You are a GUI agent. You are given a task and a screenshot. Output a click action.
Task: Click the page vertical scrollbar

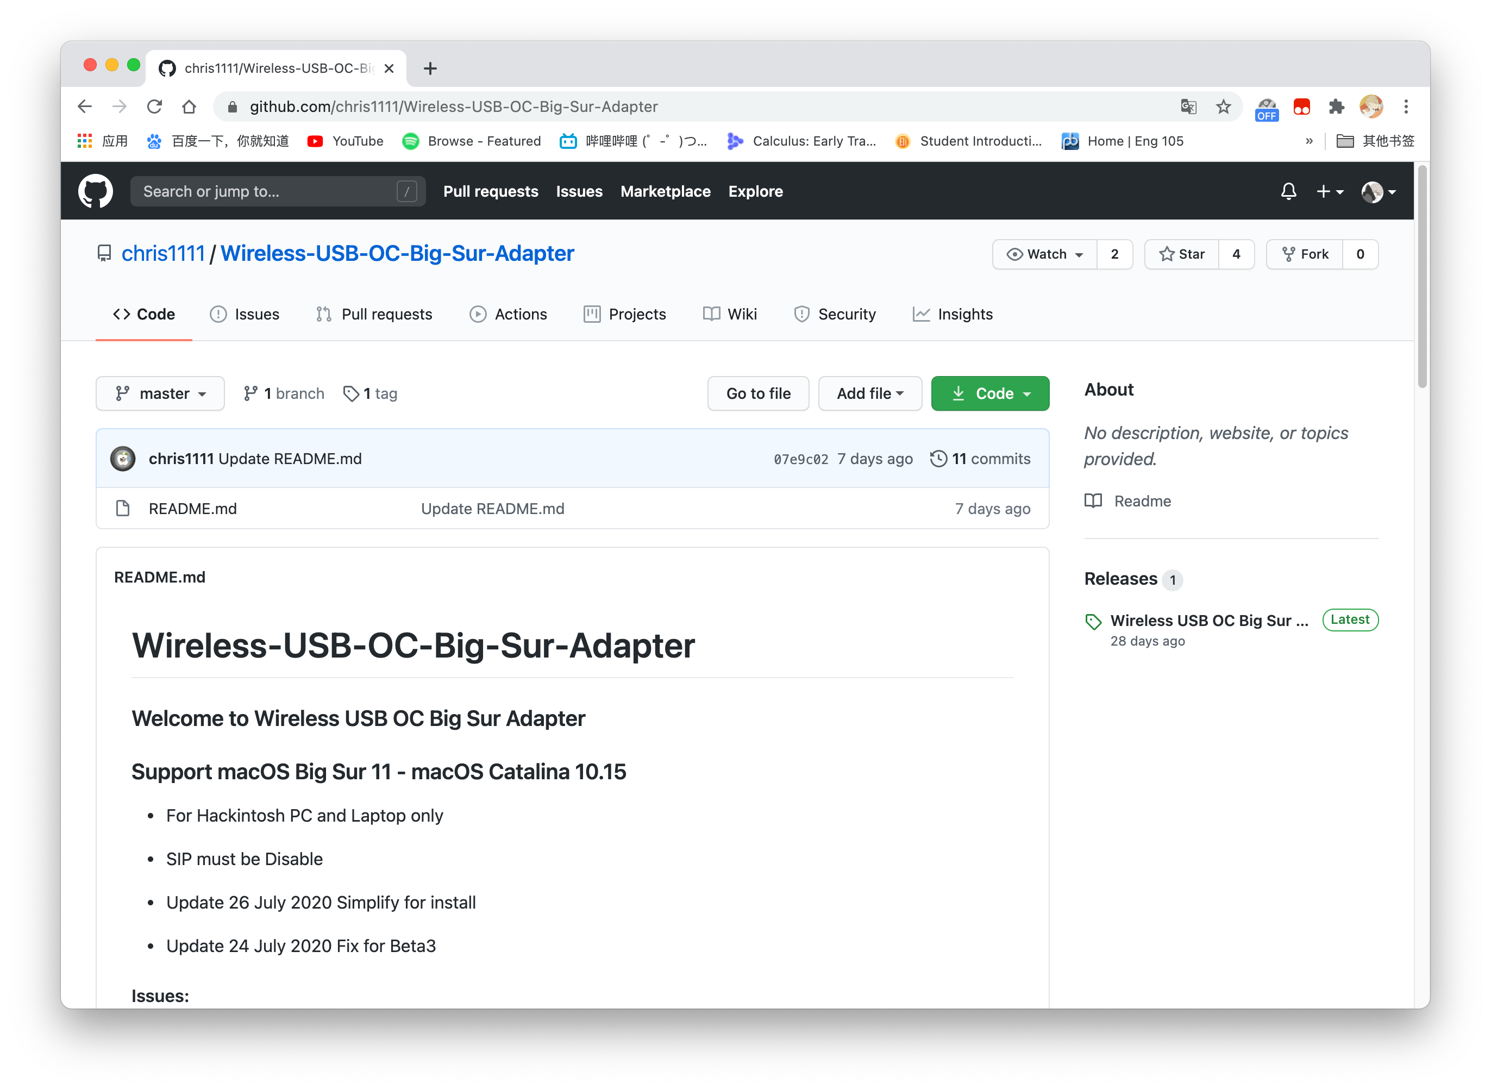(x=1422, y=277)
